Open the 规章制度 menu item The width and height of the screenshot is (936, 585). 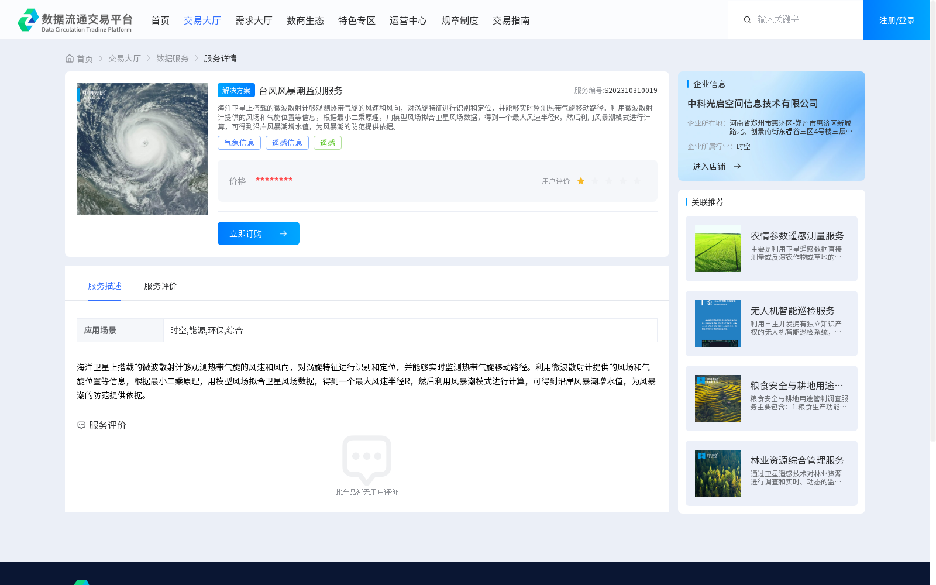(460, 20)
